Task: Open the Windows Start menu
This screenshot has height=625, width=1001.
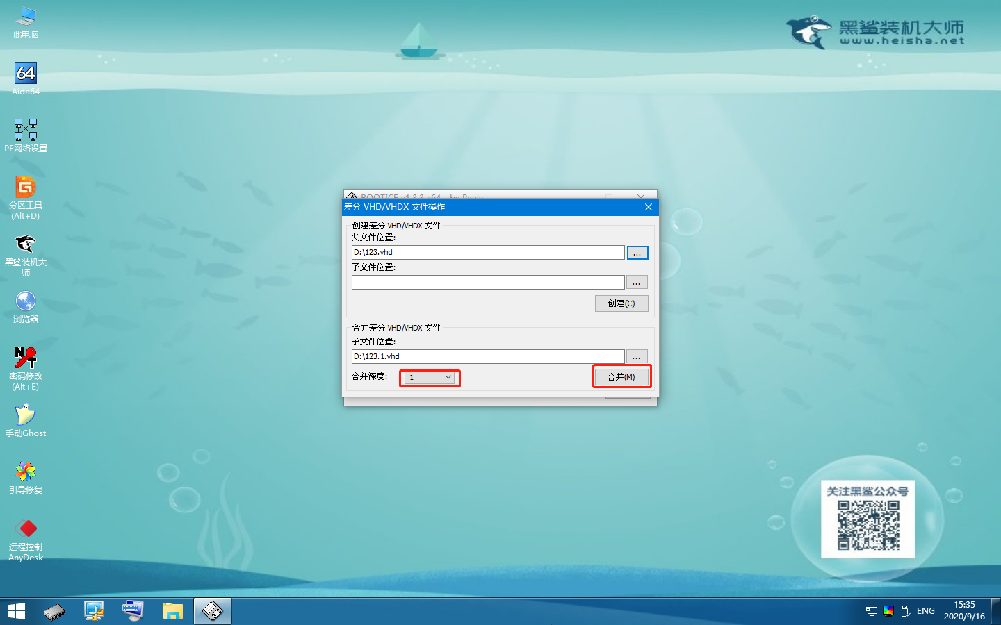Action: pyautogui.click(x=17, y=611)
